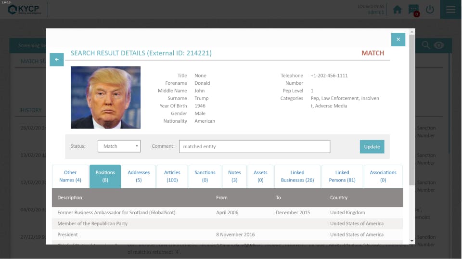Screen dimensions: 462x259
Task: Click the telephone number +1-202-456-1111
Action: click(329, 76)
